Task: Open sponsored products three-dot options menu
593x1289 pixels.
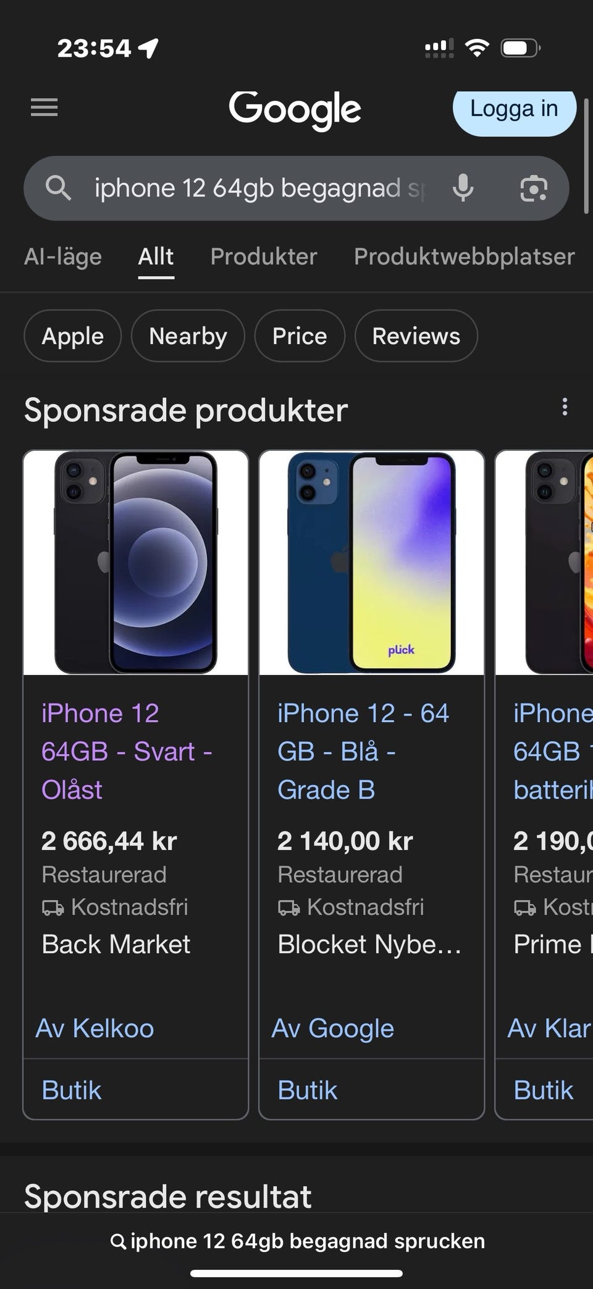Action: (x=565, y=407)
